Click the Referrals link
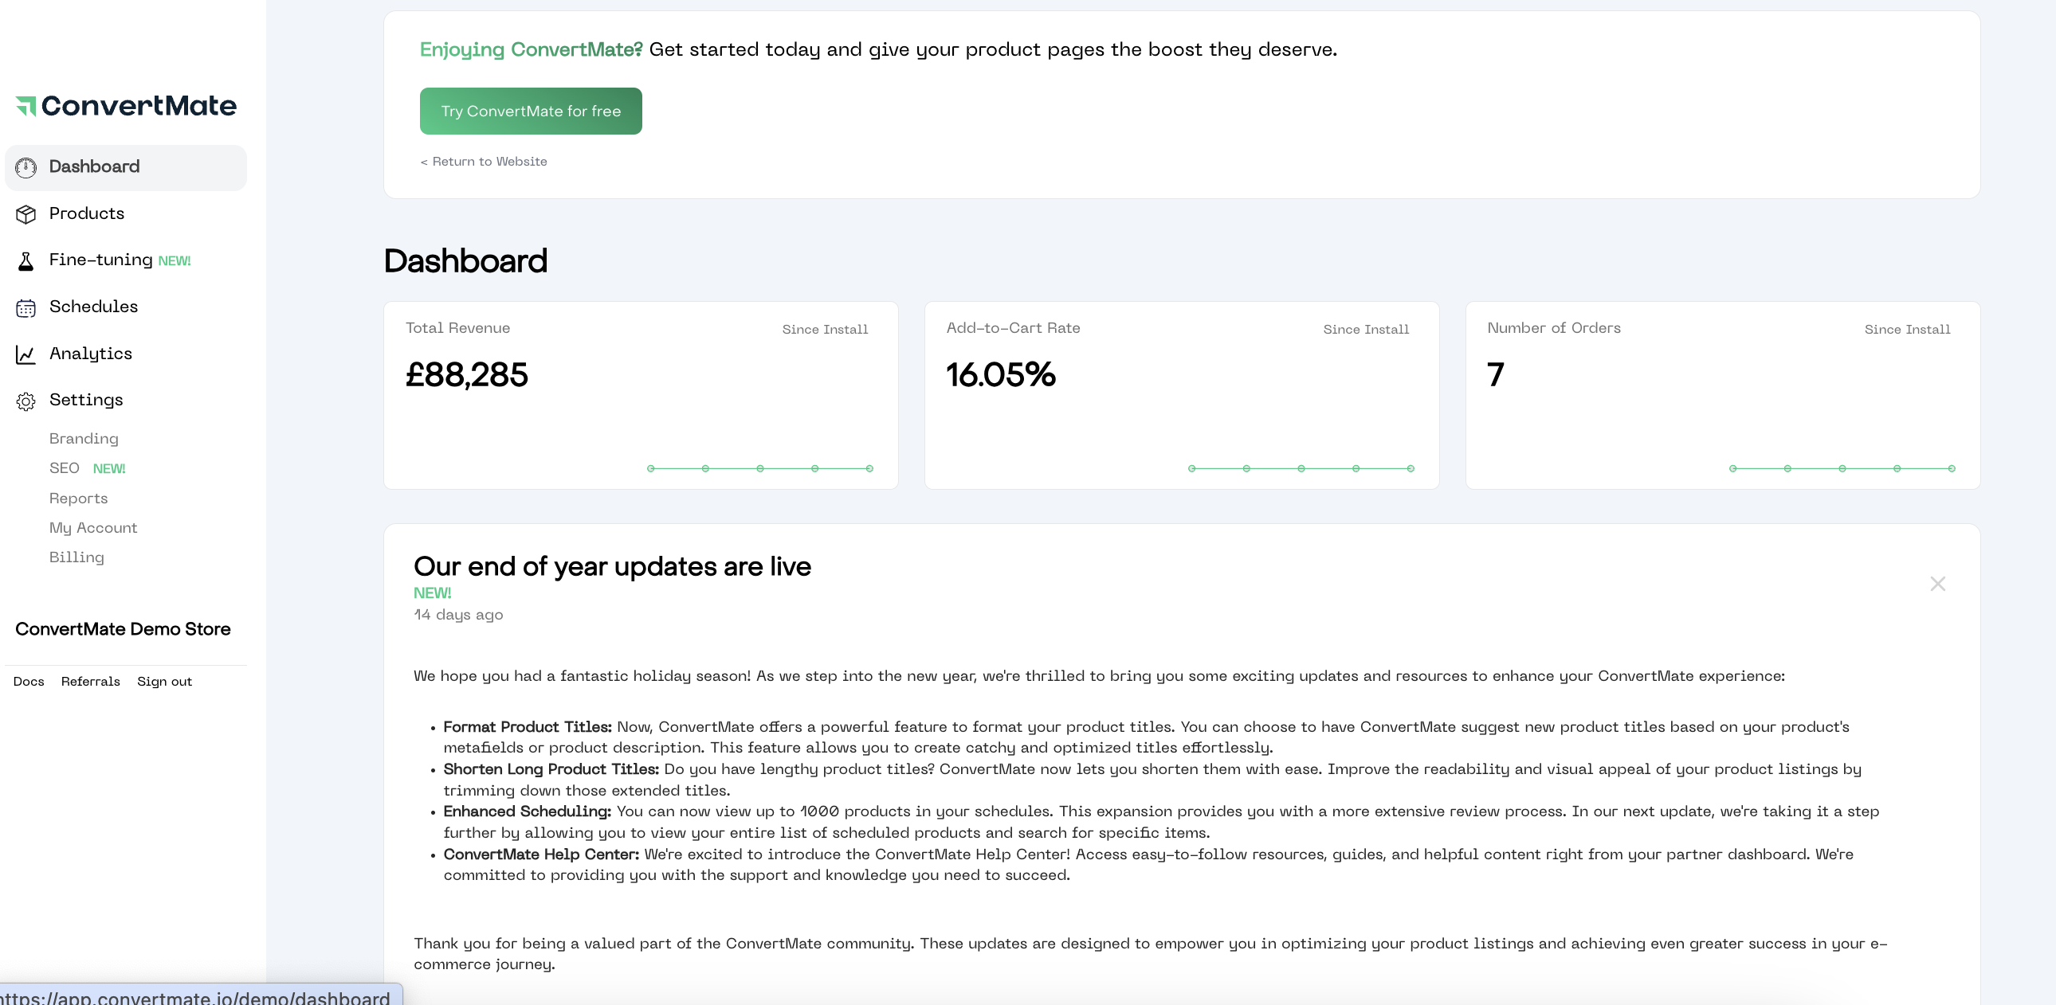Image resolution: width=2056 pixels, height=1005 pixels. (x=90, y=682)
